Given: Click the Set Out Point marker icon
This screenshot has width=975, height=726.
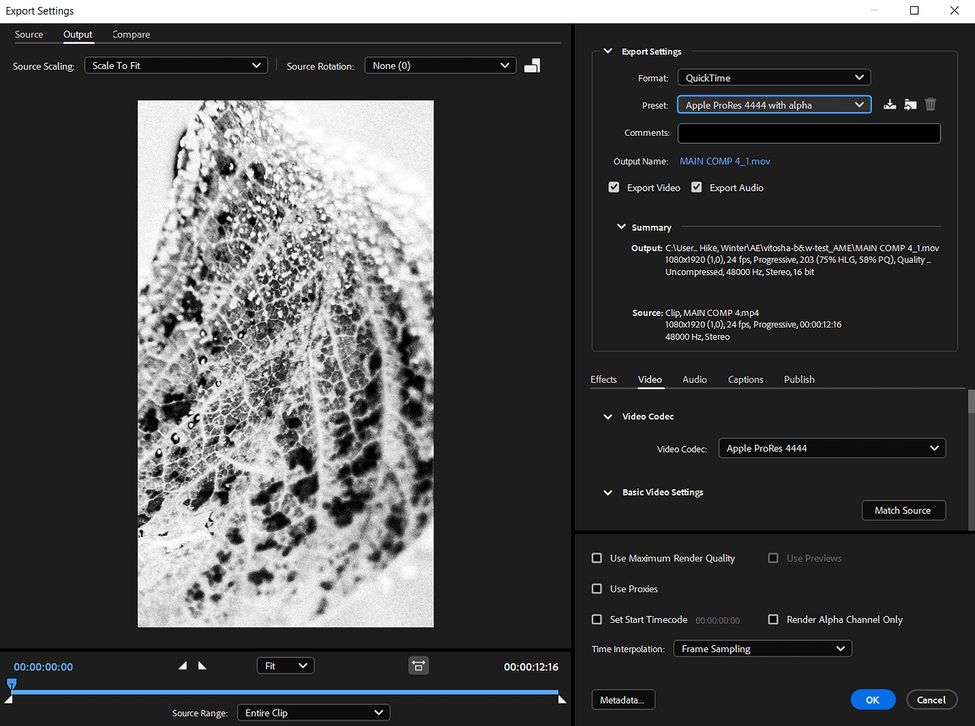Looking at the screenshot, I should coord(202,666).
